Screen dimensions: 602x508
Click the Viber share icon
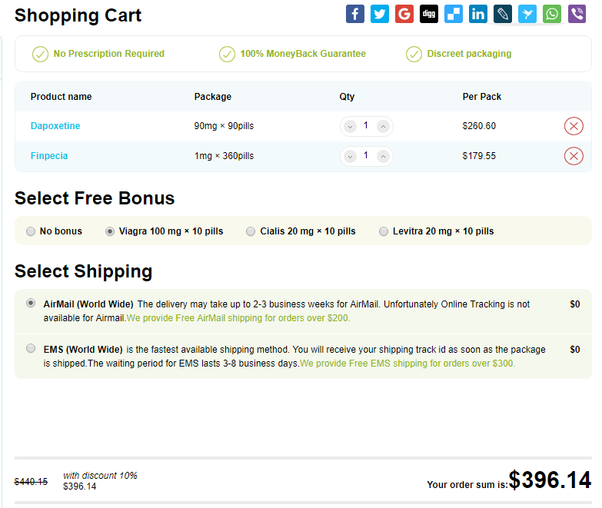[x=576, y=14]
